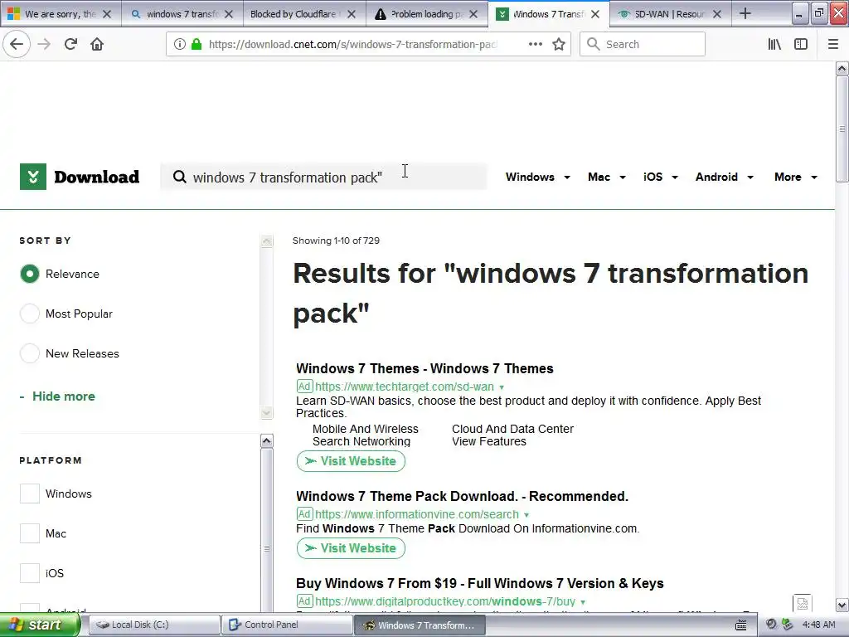Open 'Mobile And Wireless' ad sublink
The image size is (849, 637).
(x=366, y=429)
